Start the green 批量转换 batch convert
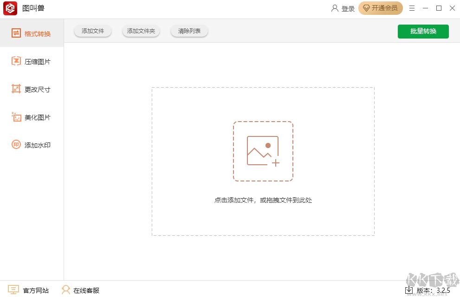460x297 pixels. point(423,31)
